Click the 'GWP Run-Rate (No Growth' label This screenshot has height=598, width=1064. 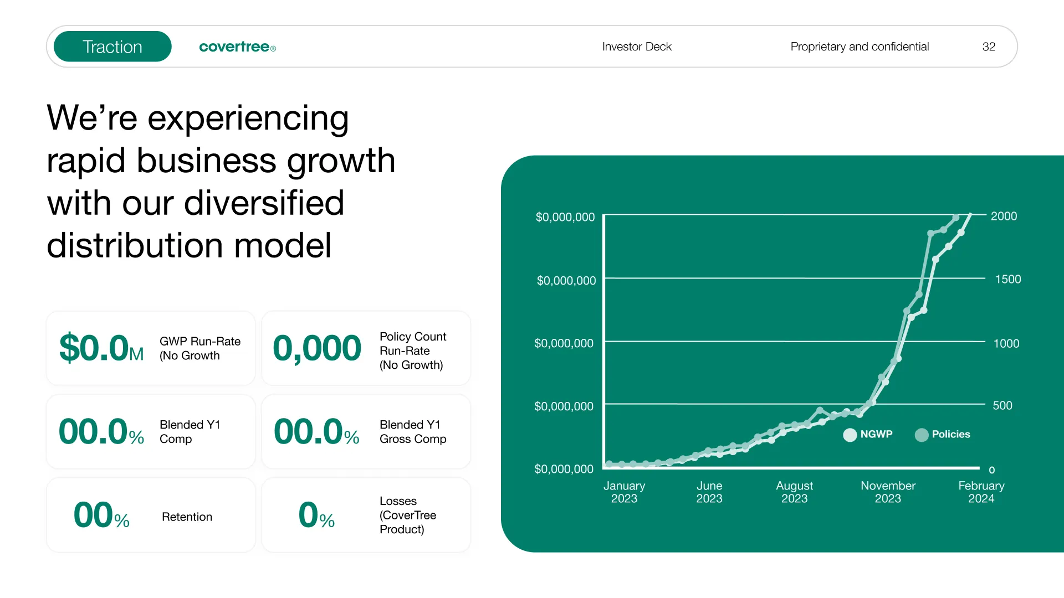point(200,348)
